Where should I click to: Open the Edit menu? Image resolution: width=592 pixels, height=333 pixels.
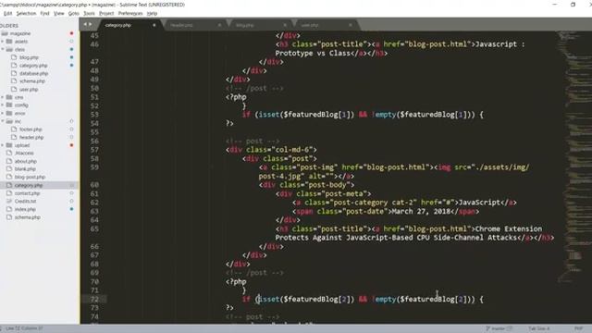[7, 13]
